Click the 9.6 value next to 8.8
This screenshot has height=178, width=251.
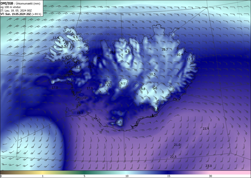[x=155, y=88]
